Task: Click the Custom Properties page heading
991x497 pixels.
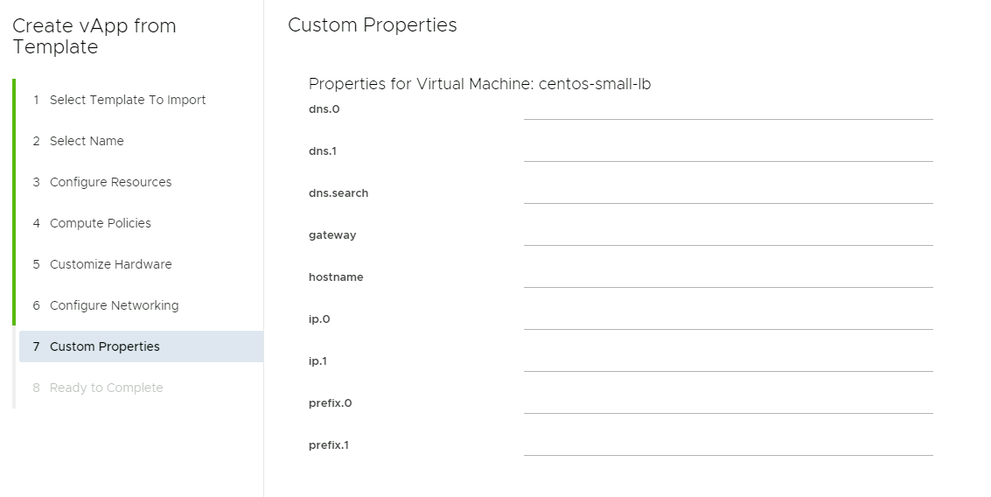Action: [373, 25]
